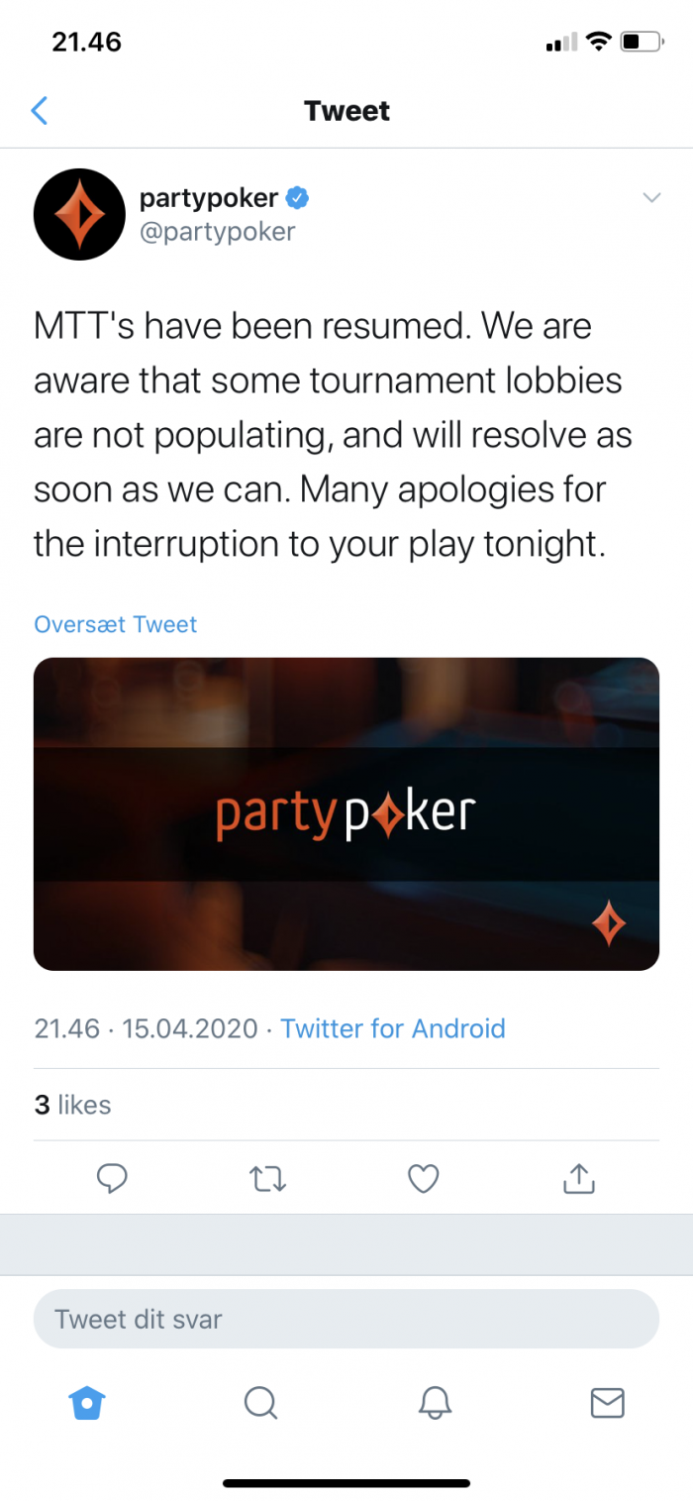This screenshot has width=693, height=1501.
Task: Expand the tweet options chevron
Action: [651, 198]
